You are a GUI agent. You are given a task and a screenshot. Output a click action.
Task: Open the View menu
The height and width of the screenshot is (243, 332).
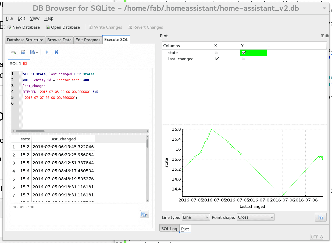[x=35, y=18]
